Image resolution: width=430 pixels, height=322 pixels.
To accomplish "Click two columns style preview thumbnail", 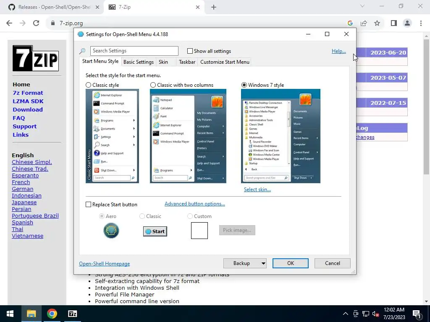I will click(188, 136).
